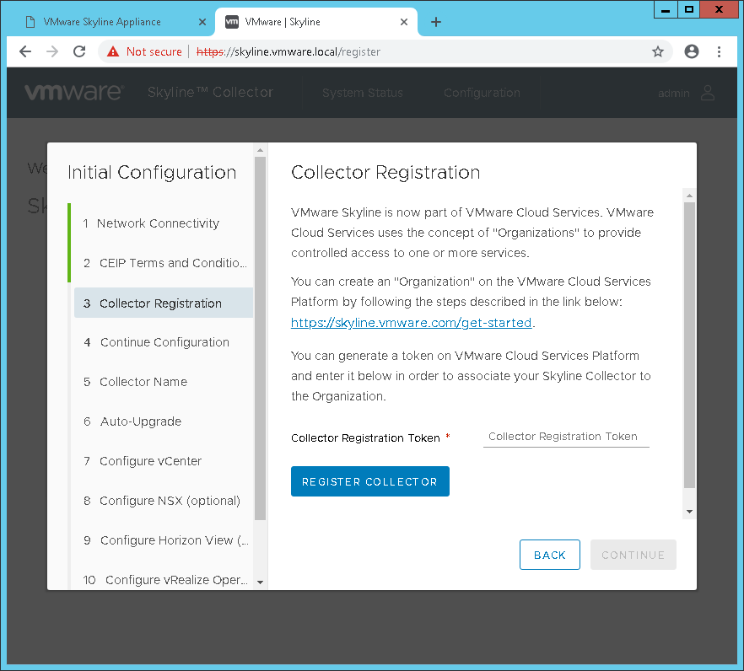Click the content pane scrollbar thumb
This screenshot has width=744, height=671.
coord(689,346)
